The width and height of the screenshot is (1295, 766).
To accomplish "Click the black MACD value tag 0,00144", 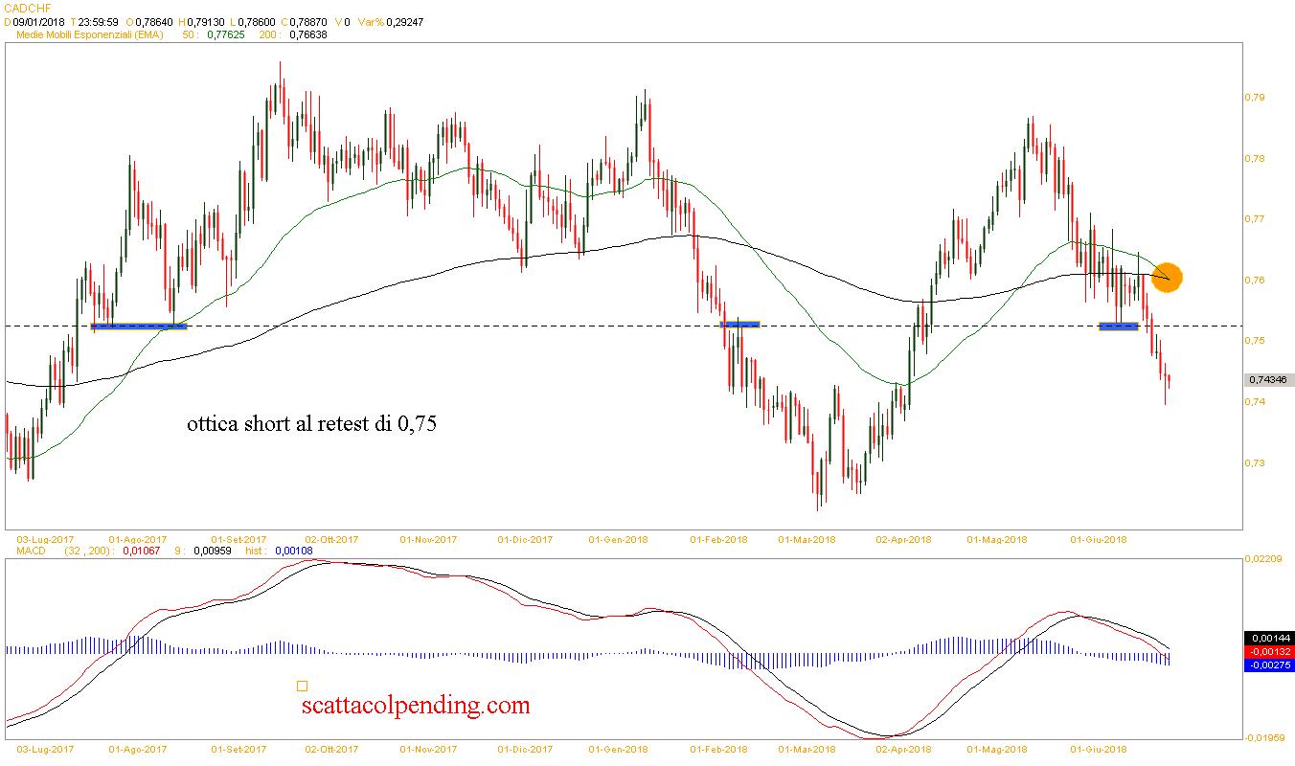I will 1268,637.
